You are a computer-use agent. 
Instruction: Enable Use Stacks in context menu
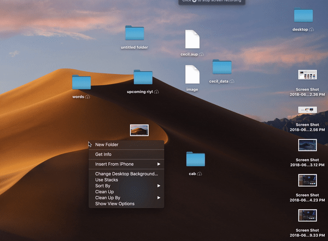coord(107,180)
